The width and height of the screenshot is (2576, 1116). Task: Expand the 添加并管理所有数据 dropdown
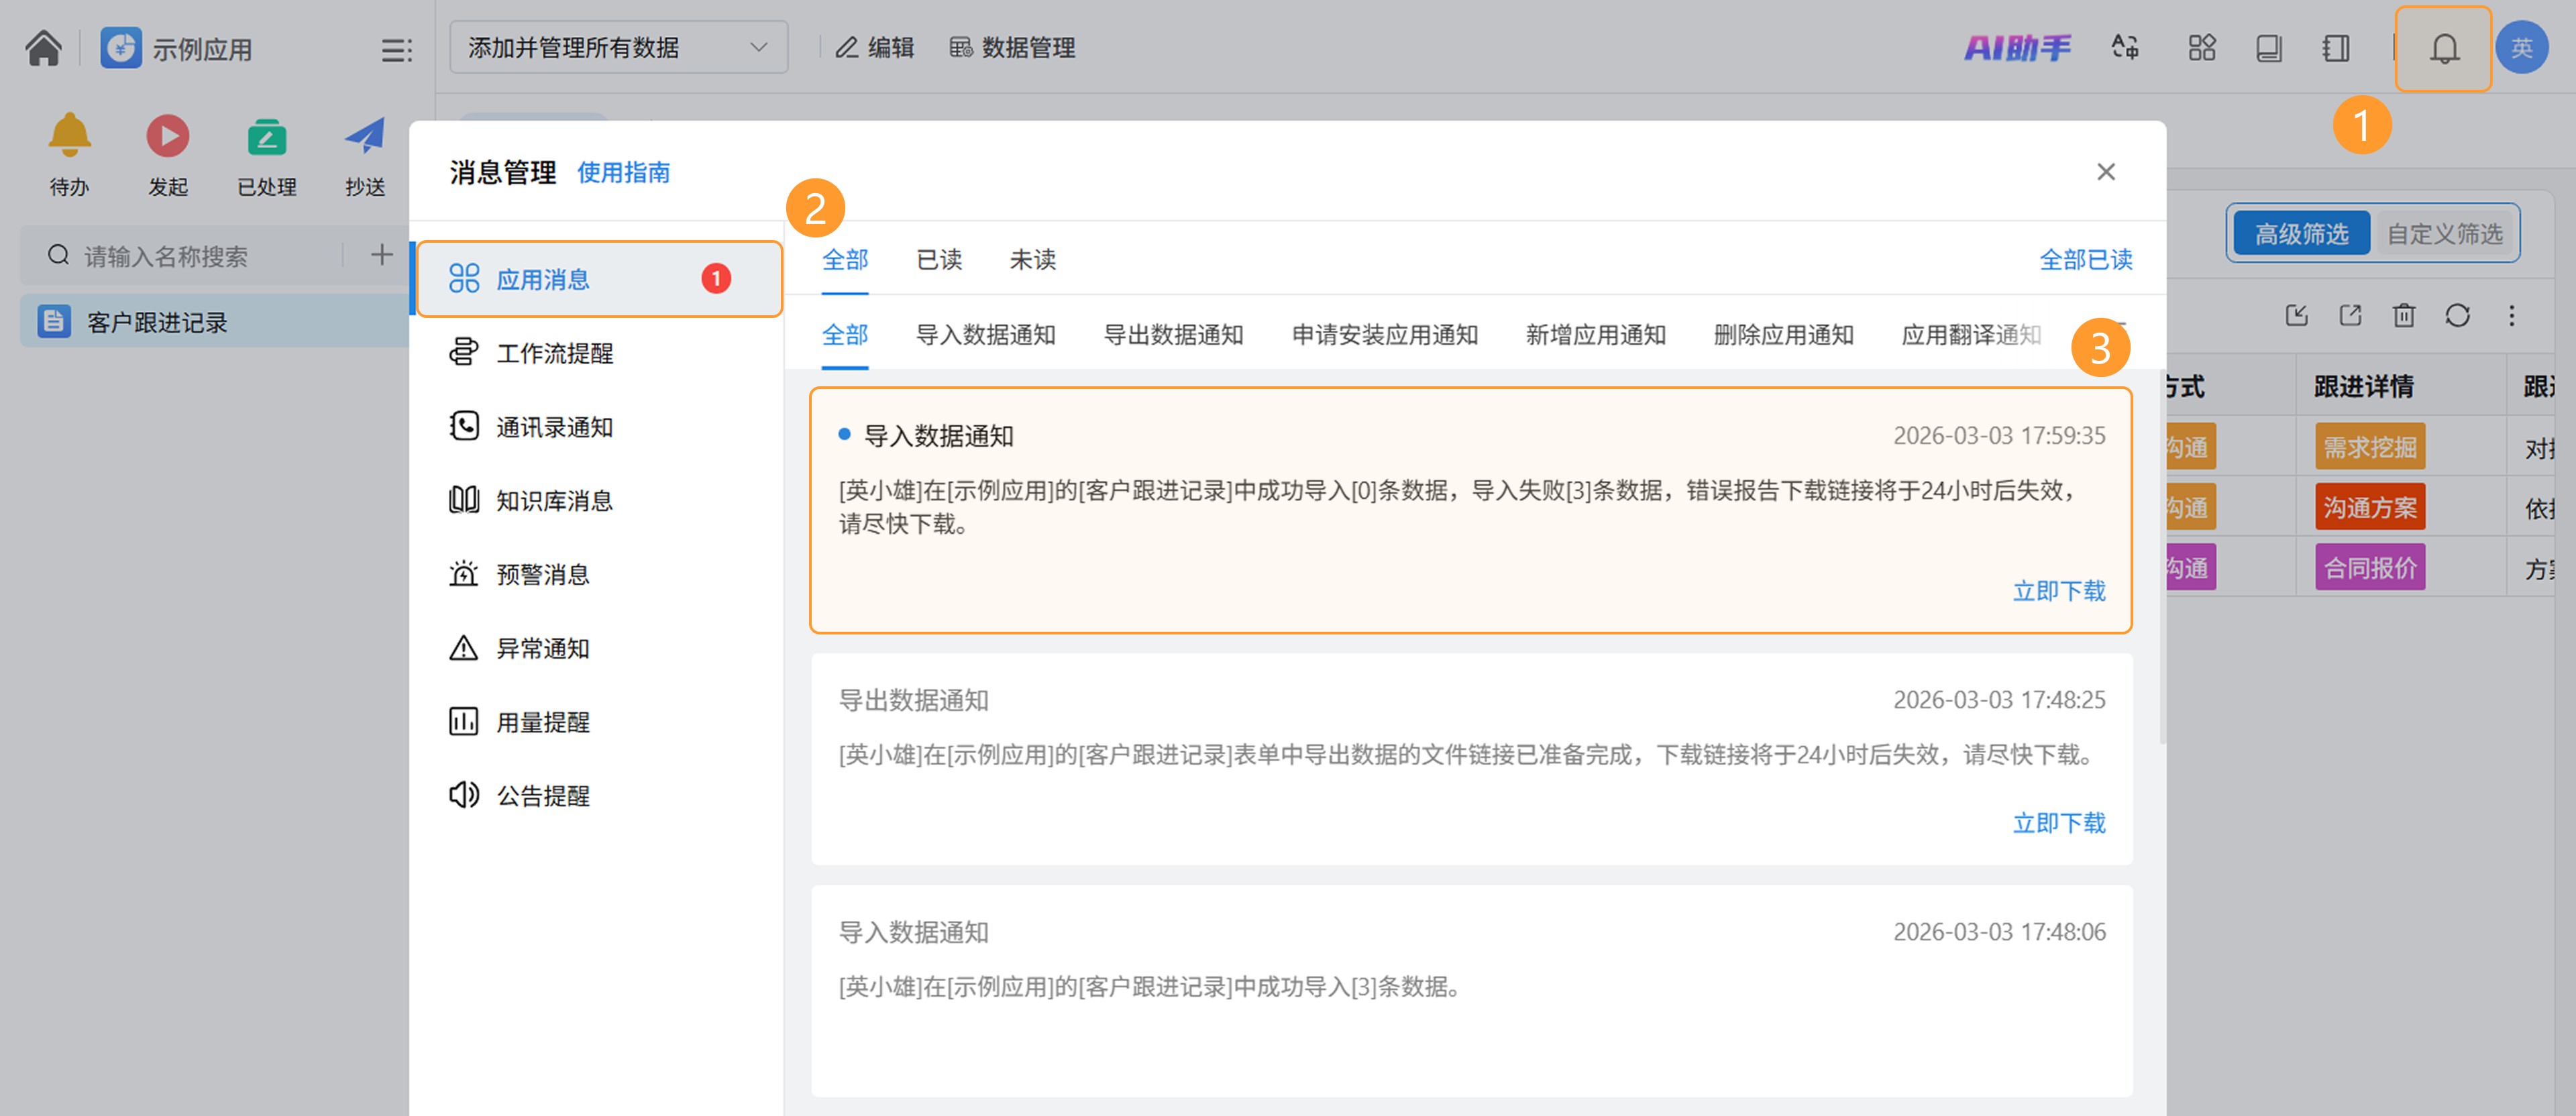(x=618, y=48)
